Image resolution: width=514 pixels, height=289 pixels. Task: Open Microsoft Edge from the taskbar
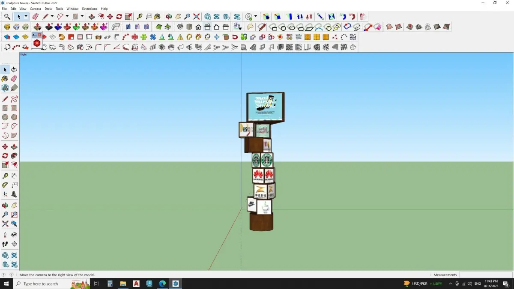(162, 284)
